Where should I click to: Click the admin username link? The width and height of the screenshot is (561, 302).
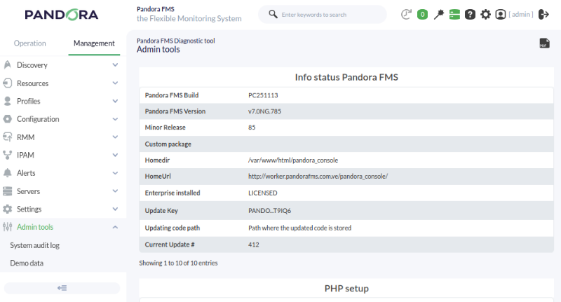[521, 14]
